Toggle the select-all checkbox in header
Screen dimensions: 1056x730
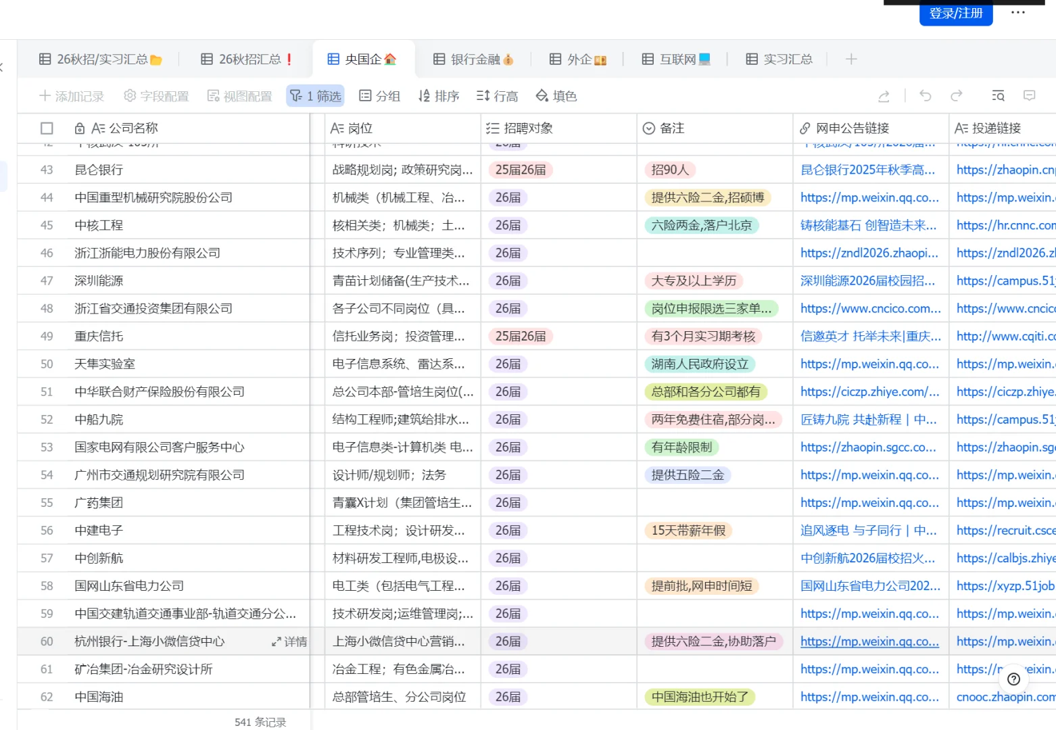tap(47, 128)
